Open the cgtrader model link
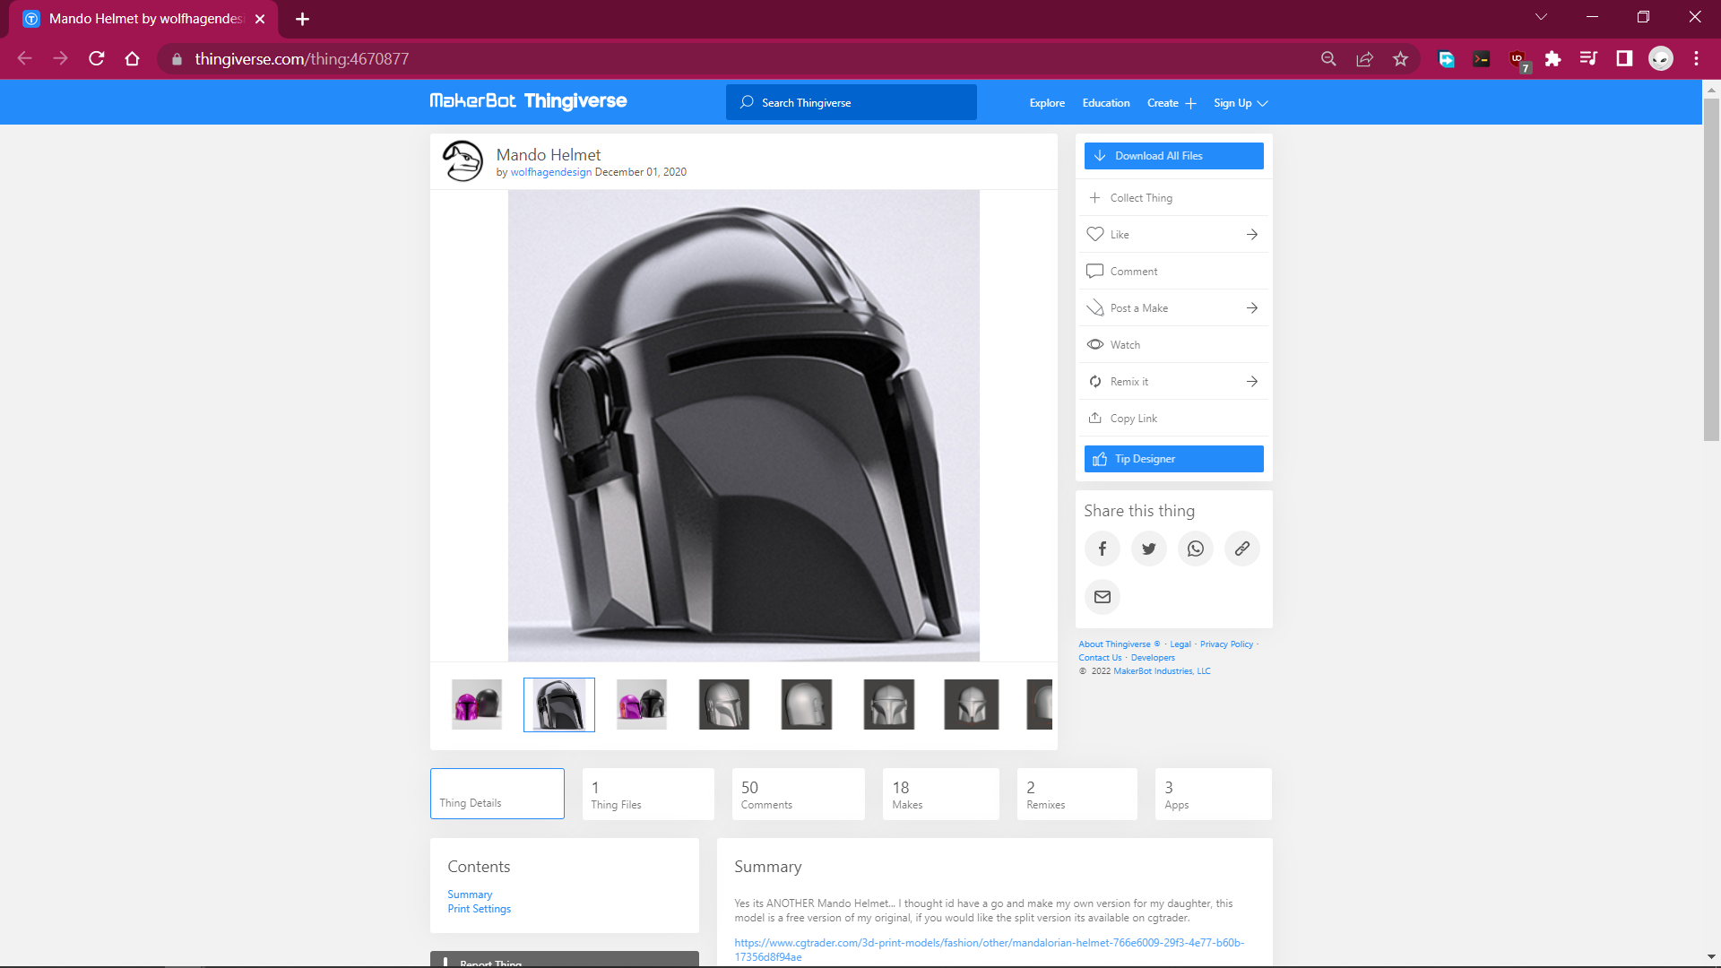Viewport: 1721px width, 968px height. (988, 943)
